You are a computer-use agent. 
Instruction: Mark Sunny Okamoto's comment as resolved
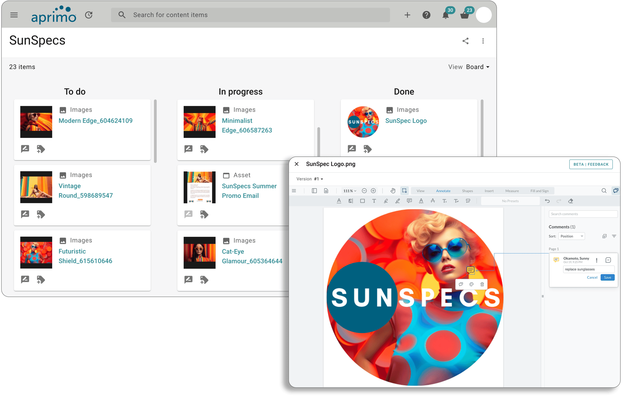point(608,260)
